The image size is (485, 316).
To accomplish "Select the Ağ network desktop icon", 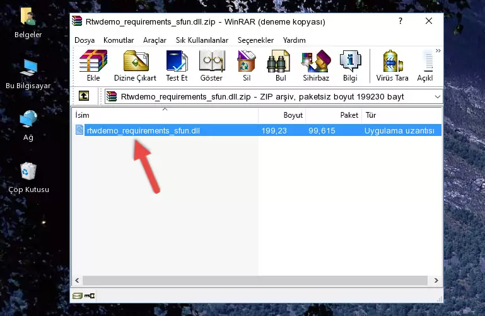I will coord(28,126).
